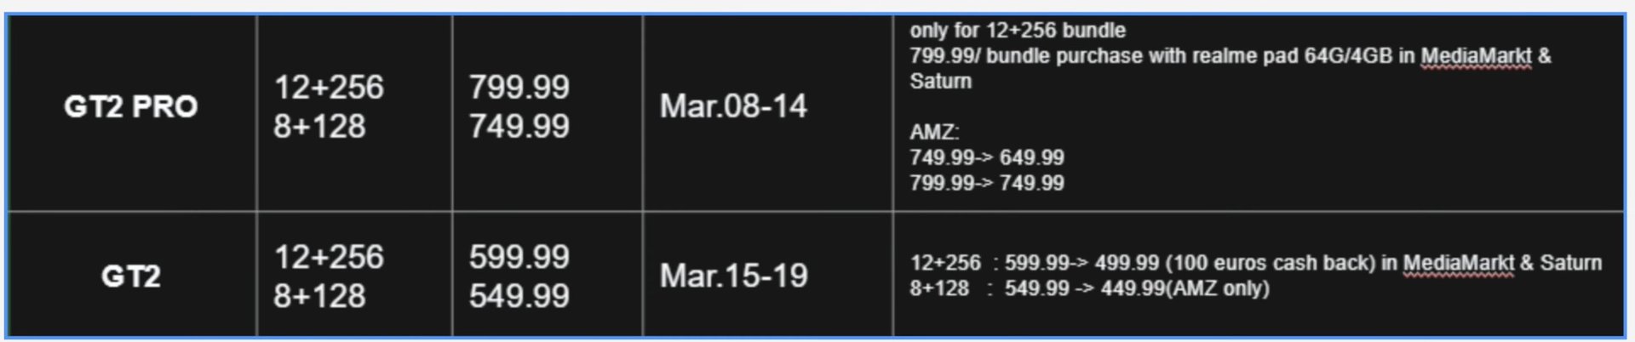Image resolution: width=1635 pixels, height=342 pixels.
Task: Select the '749.99-> 649.99' line
Action: point(987,157)
